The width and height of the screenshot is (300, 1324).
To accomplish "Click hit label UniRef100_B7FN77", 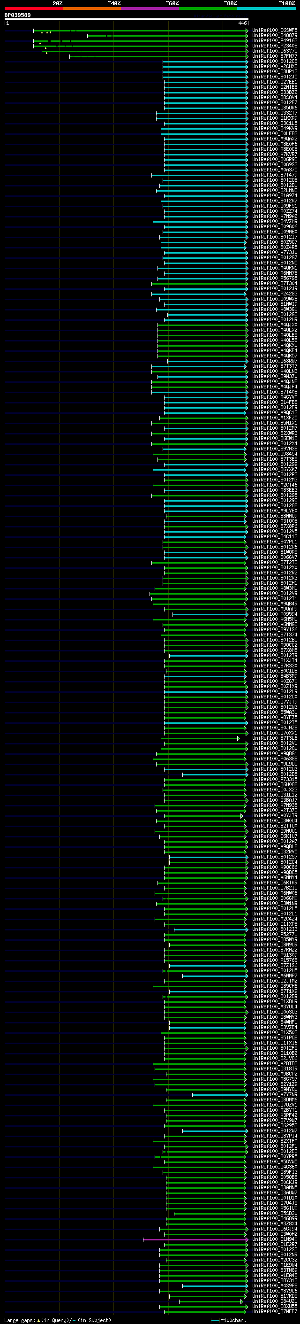I will pos(275,56).
